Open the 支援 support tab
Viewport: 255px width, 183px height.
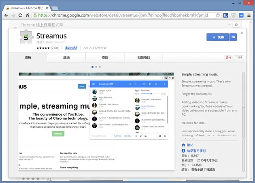(x=105, y=57)
